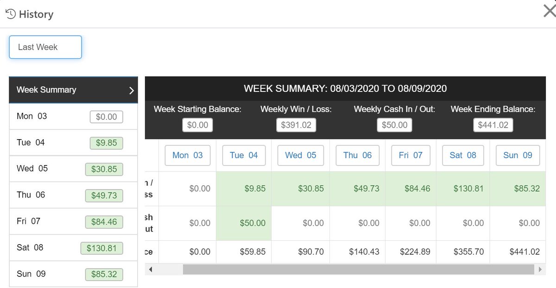Click the $49.73 win/loss cell under Thu 06
556x288 pixels.
click(358, 189)
